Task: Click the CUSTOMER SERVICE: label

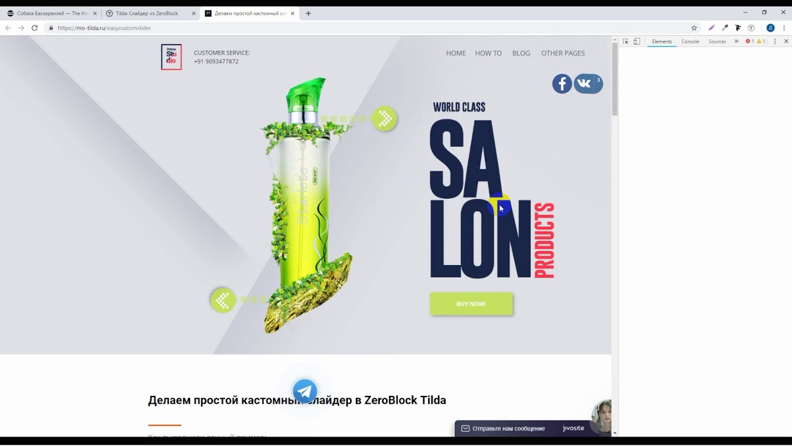Action: [x=222, y=53]
